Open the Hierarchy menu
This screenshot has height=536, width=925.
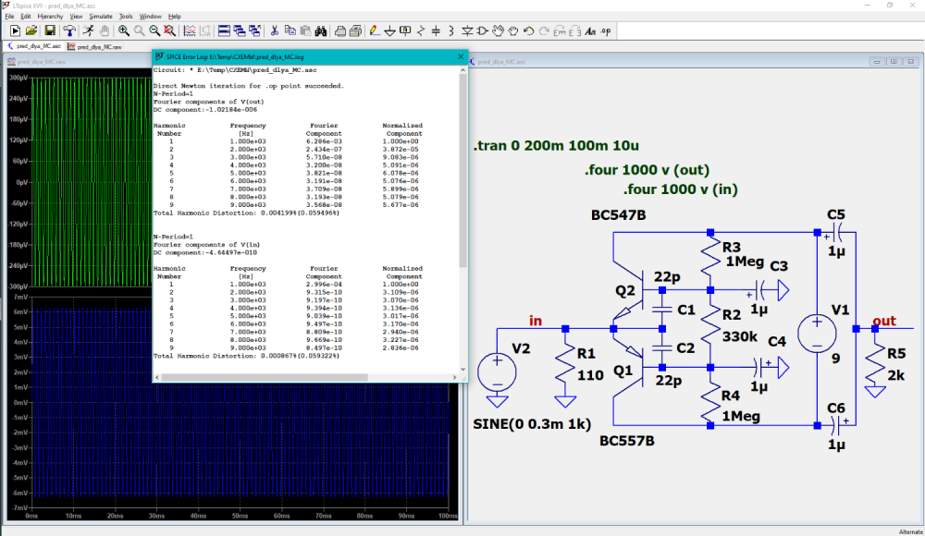[50, 17]
